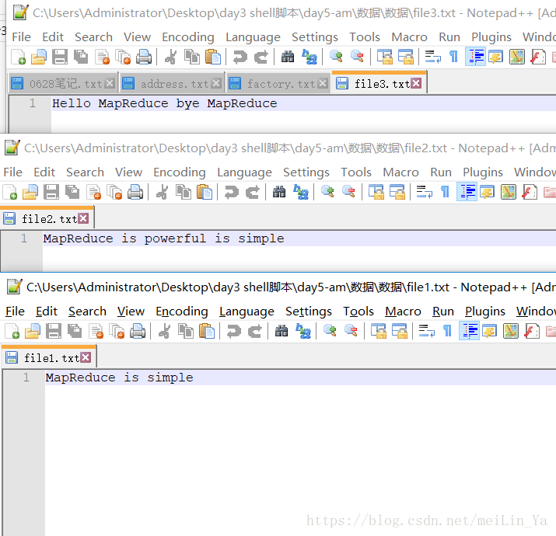Click New file icon in file3.txt window
The width and height of the screenshot is (556, 536).
(x=18, y=57)
